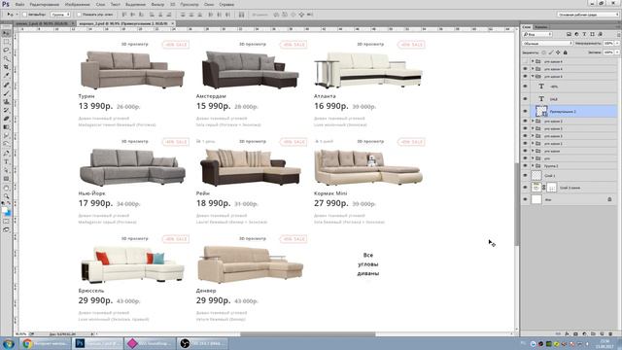
Task: Switch to the first document tab
Action: pyautogui.click(x=44, y=23)
